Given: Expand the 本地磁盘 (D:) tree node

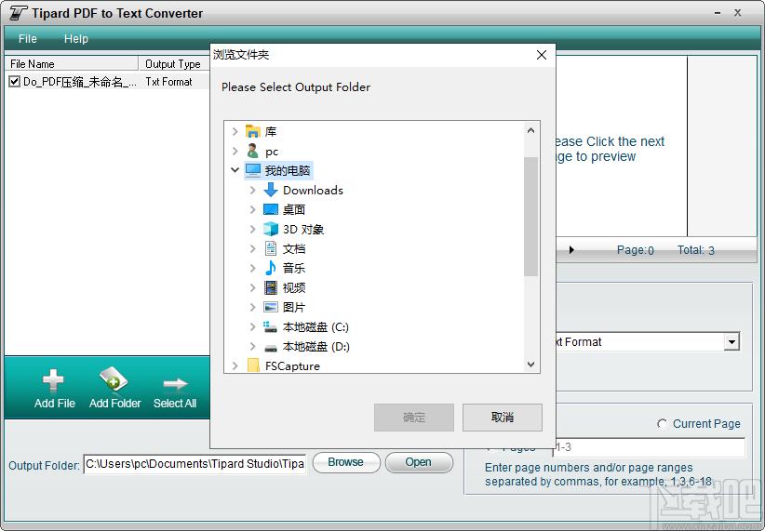Looking at the screenshot, I should tap(252, 346).
